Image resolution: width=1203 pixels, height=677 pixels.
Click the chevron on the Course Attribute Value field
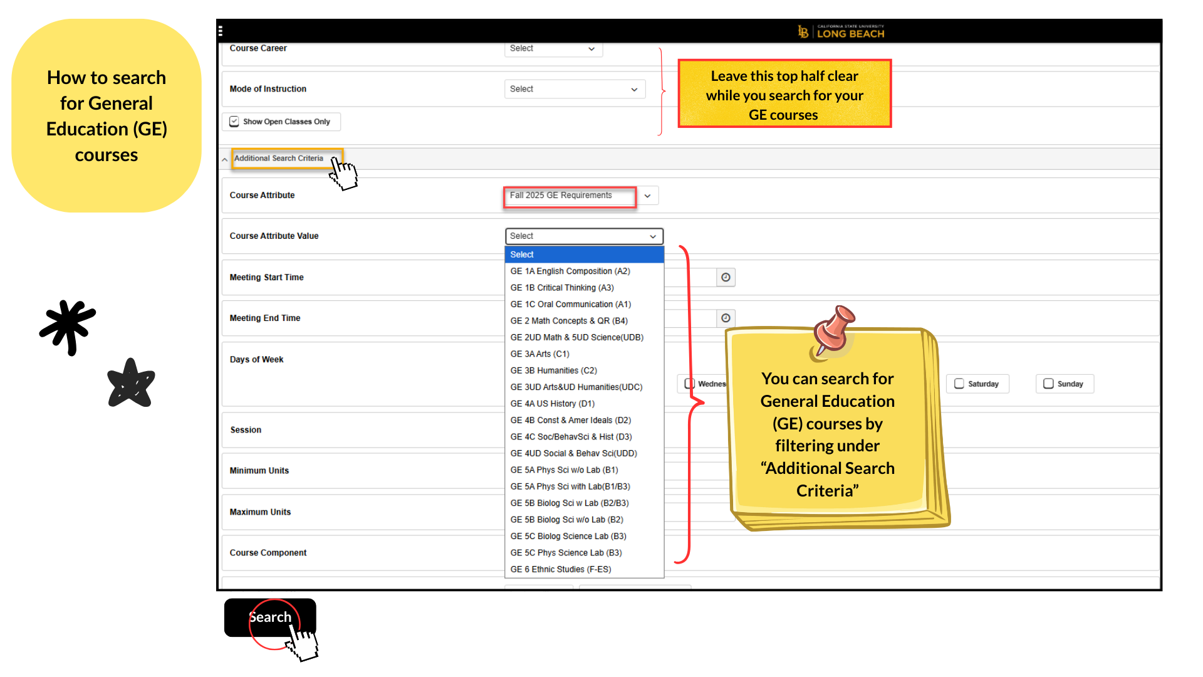click(x=654, y=236)
